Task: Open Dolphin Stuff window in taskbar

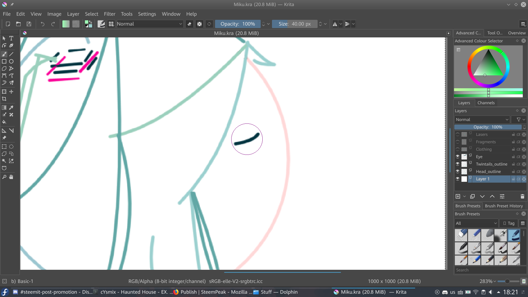Action: 276,292
